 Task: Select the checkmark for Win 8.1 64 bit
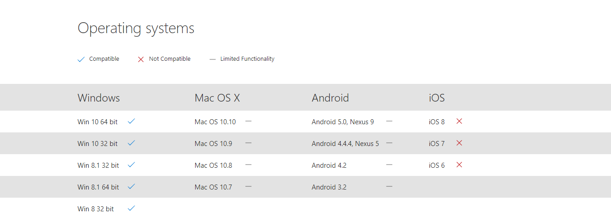tap(131, 186)
